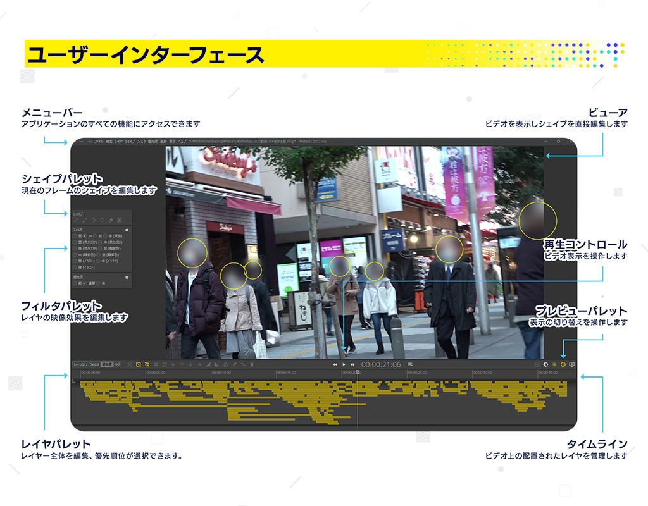Select the eraser icon in シェイプ palette
Screen dimensions: 648x506
(111, 220)
